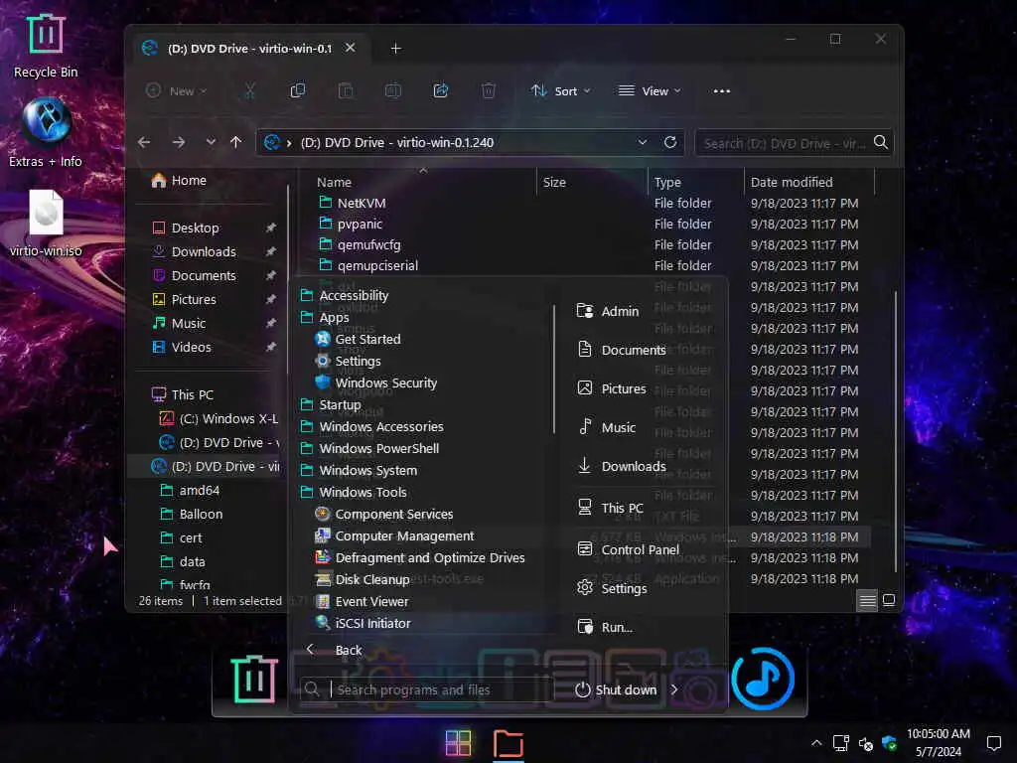Open Pictures from start menu right pane
This screenshot has height=763, width=1017.
tap(611, 388)
